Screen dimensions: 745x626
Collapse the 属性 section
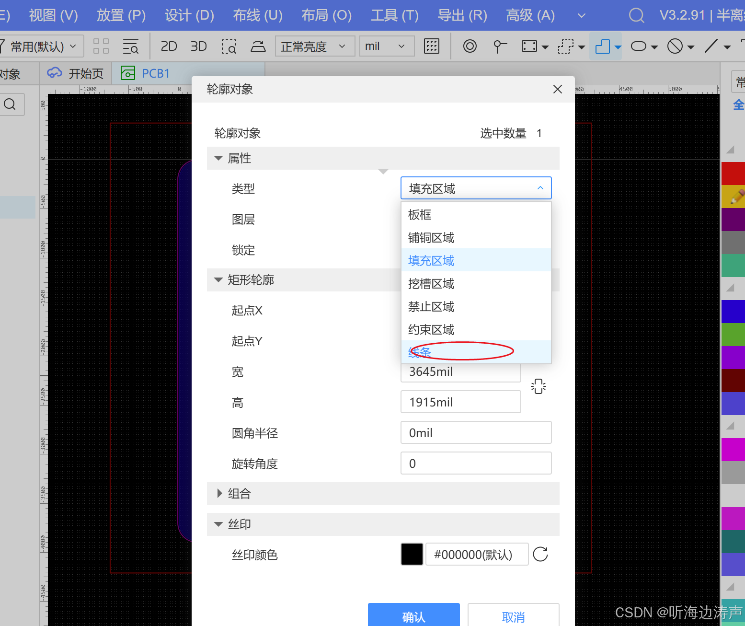pyautogui.click(x=218, y=158)
